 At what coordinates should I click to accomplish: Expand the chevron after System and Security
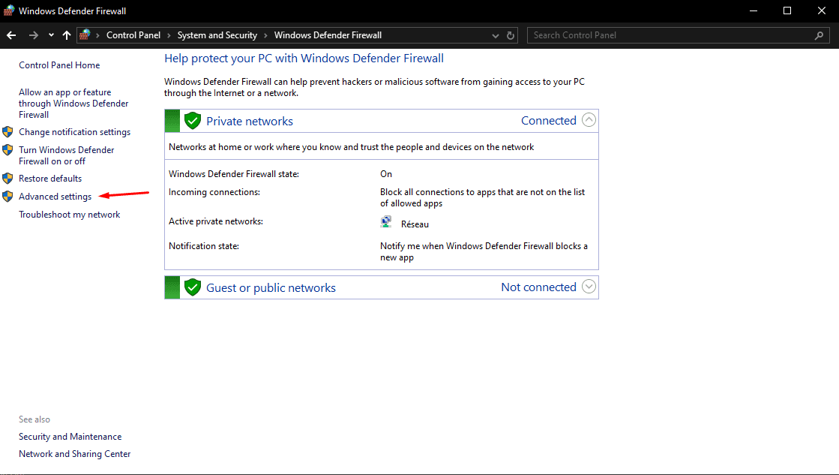pyautogui.click(x=266, y=36)
